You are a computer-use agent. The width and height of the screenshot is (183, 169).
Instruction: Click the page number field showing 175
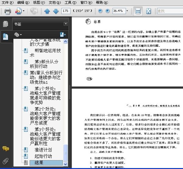coord(66,11)
